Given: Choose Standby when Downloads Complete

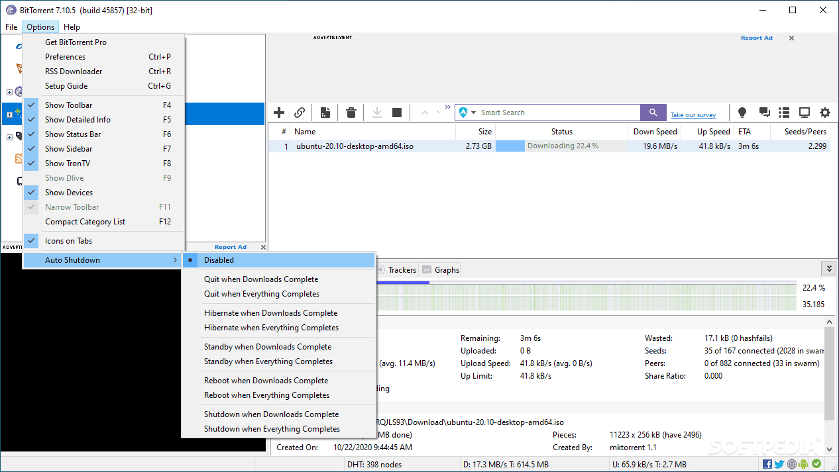Looking at the screenshot, I should (x=278, y=347).
